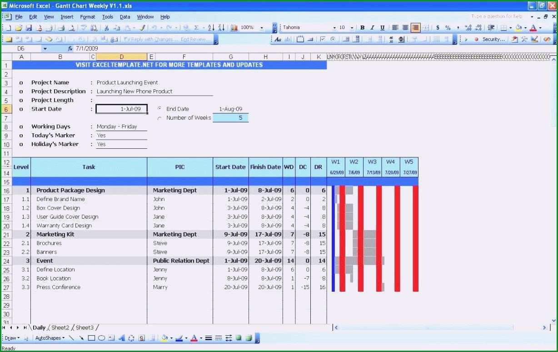Open the Fill Color dropdown arrow in Formatting toolbar
Screen dimensions: 558x352
[525, 28]
